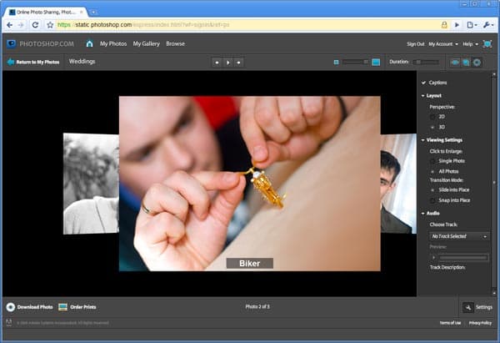
Task: Click the Order Prints picture icon
Action: pos(62,307)
